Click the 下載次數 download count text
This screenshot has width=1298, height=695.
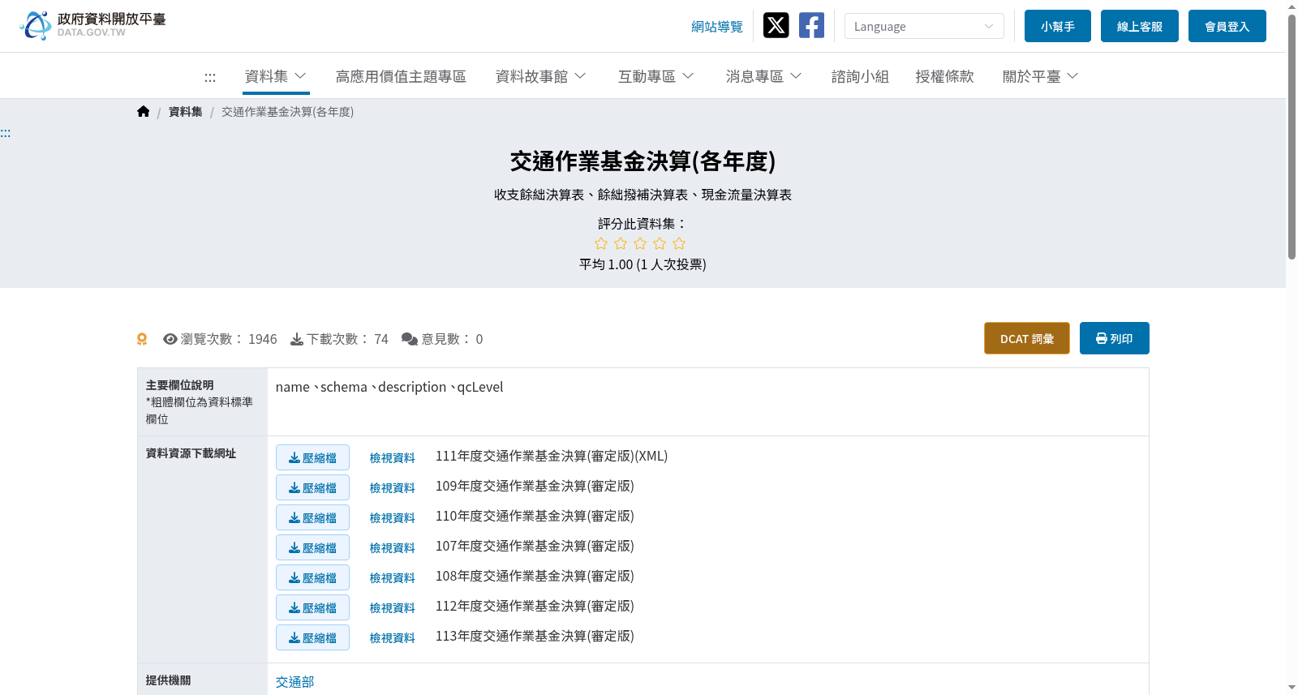click(x=340, y=339)
